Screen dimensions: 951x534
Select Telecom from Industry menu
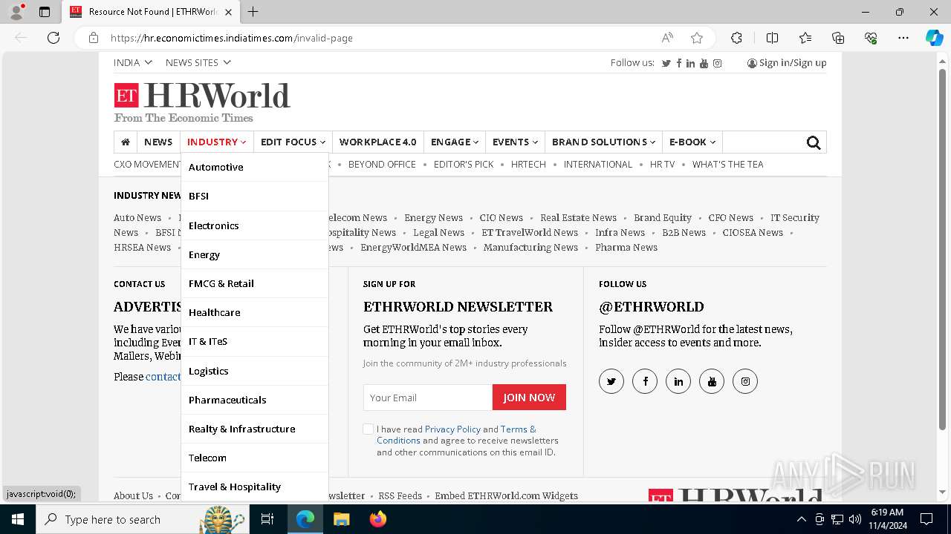pos(255,458)
